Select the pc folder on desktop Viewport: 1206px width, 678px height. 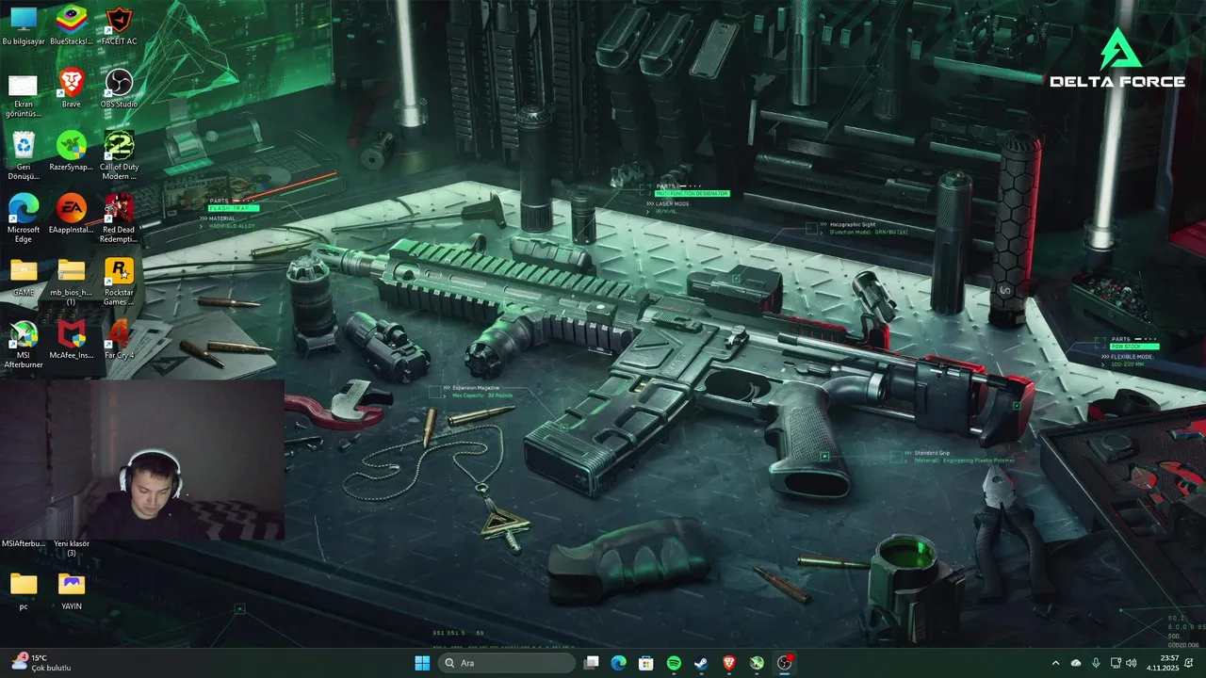tap(24, 591)
